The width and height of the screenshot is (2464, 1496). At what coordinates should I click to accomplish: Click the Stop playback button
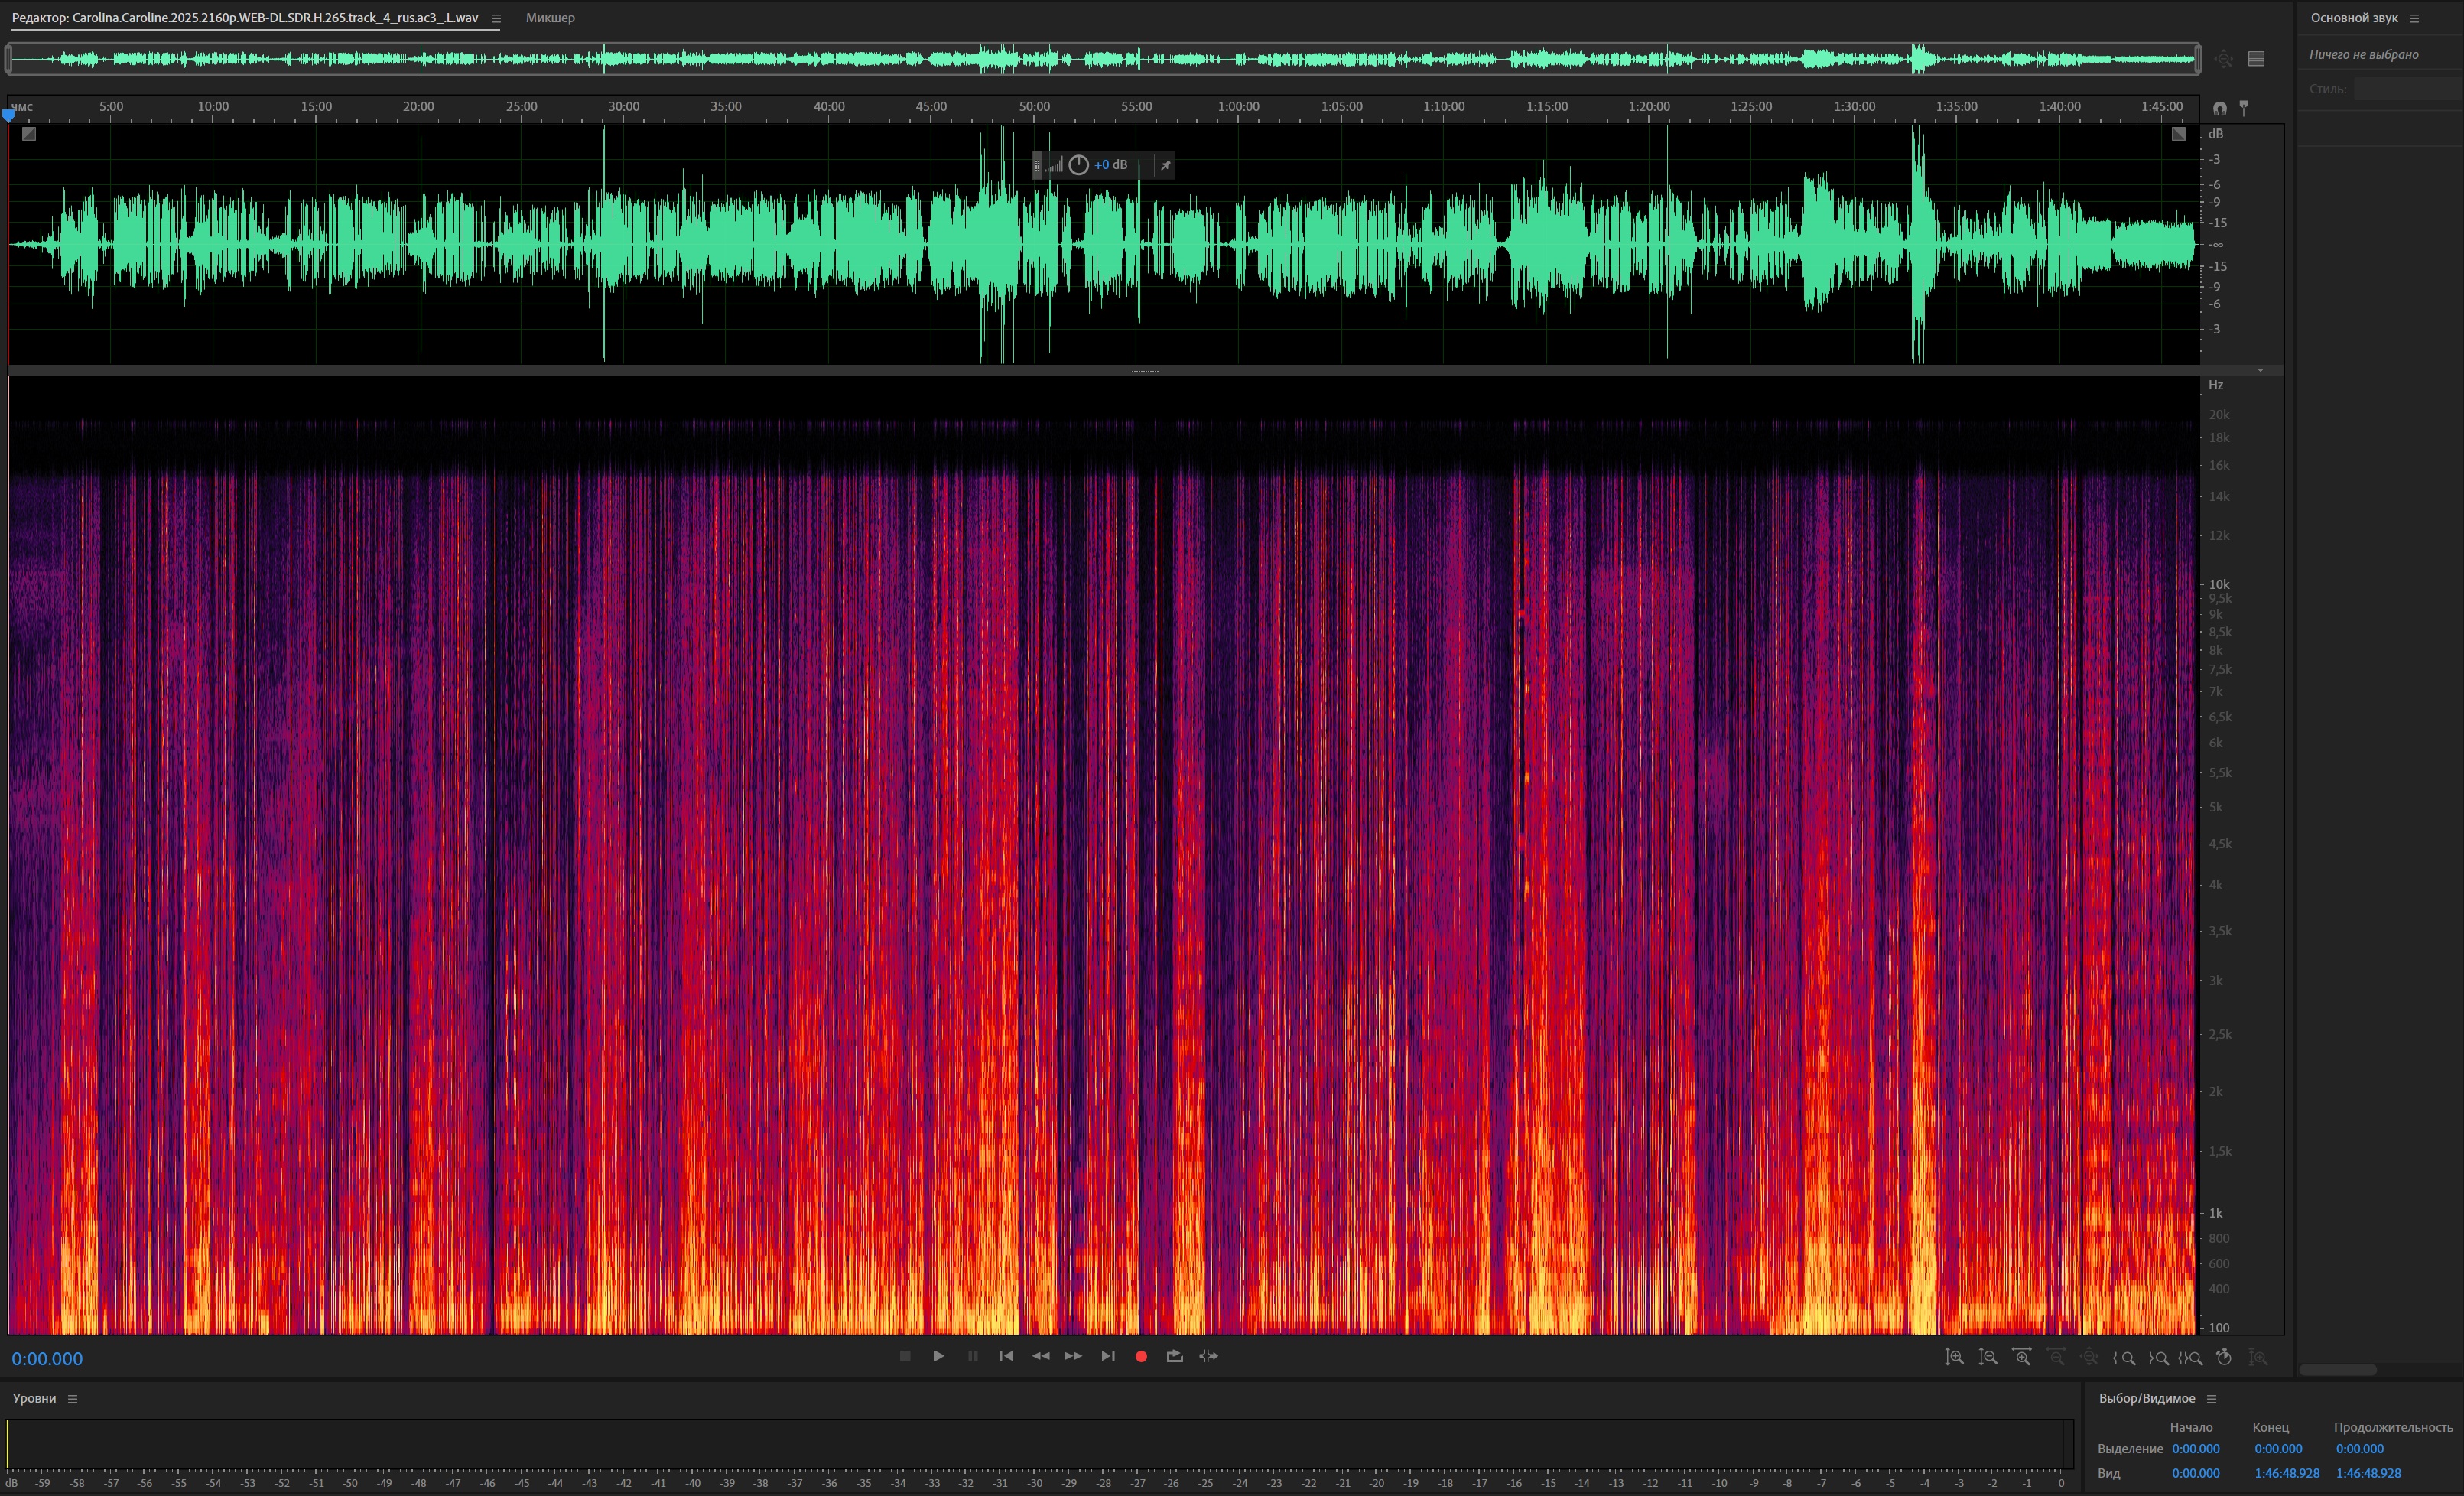pyautogui.click(x=905, y=1356)
